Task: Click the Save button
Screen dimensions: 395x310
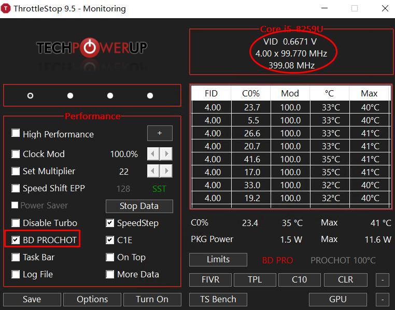Action: (x=32, y=299)
